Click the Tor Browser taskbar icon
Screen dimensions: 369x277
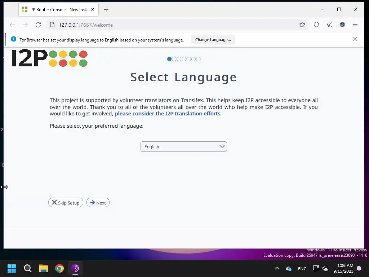pyautogui.click(x=75, y=268)
